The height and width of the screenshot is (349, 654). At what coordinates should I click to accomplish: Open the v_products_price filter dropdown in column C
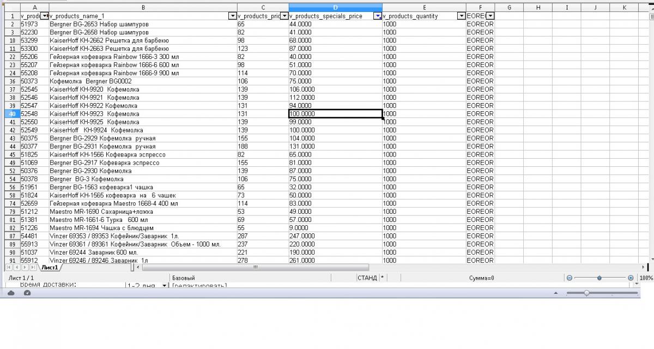tap(284, 16)
